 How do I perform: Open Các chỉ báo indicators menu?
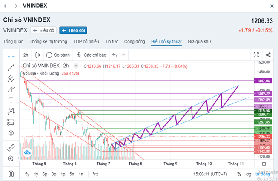(x=91, y=55)
